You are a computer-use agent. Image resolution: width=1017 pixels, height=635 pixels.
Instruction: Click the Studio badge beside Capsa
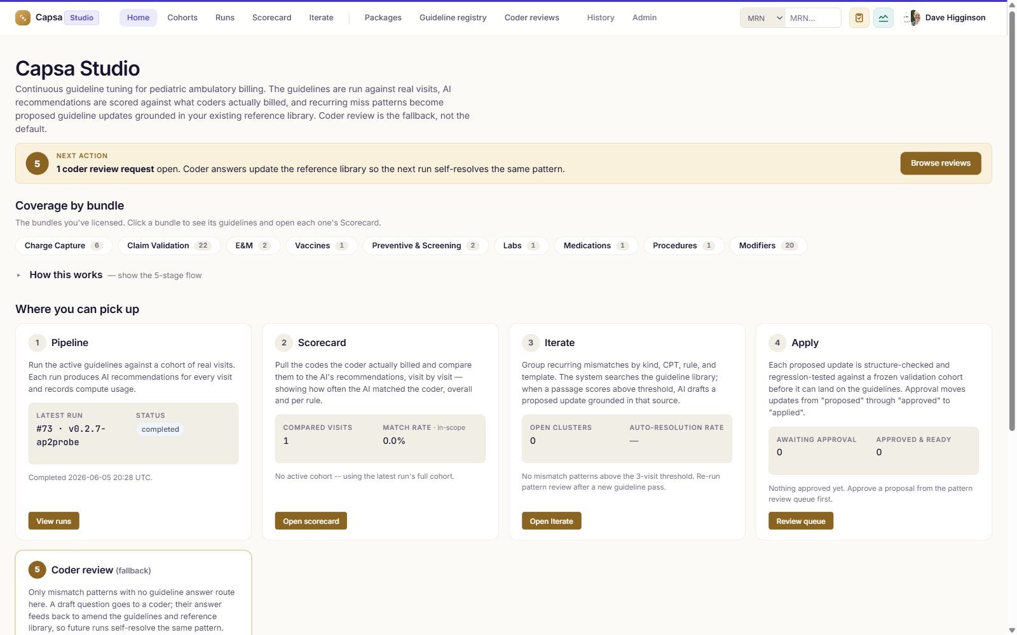[82, 18]
